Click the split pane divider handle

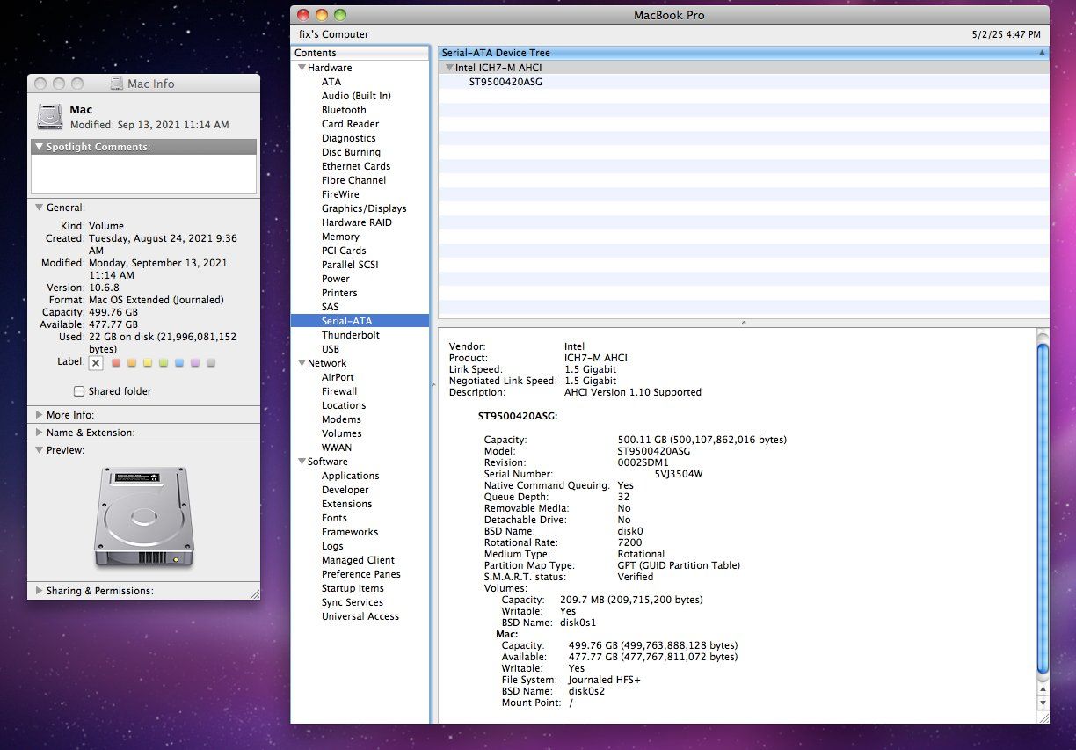point(743,323)
